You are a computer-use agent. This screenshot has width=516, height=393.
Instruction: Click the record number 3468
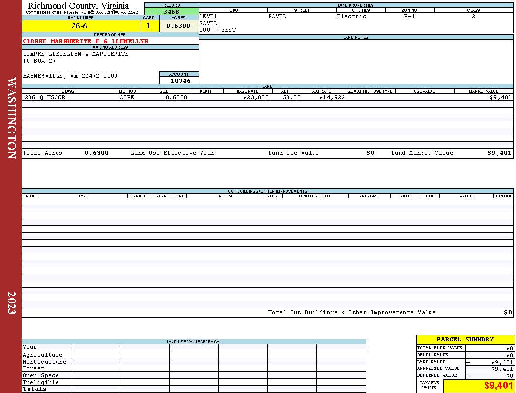172,11
